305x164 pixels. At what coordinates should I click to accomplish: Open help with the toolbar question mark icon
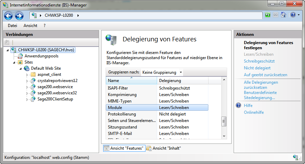tap(293, 15)
